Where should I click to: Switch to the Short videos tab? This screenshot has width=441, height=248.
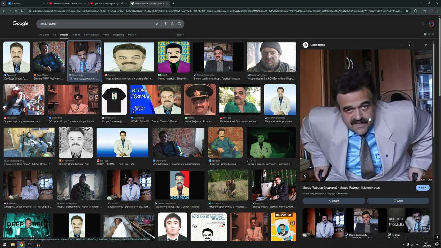91,35
